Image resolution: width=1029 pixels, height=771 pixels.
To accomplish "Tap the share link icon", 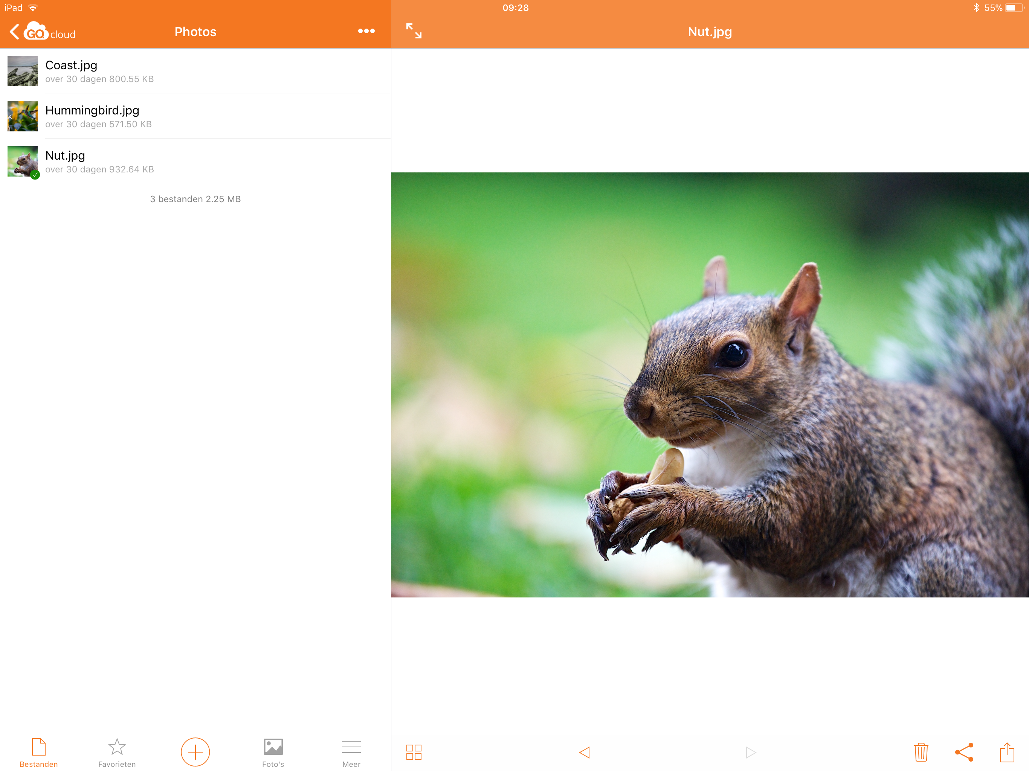I will click(x=964, y=752).
